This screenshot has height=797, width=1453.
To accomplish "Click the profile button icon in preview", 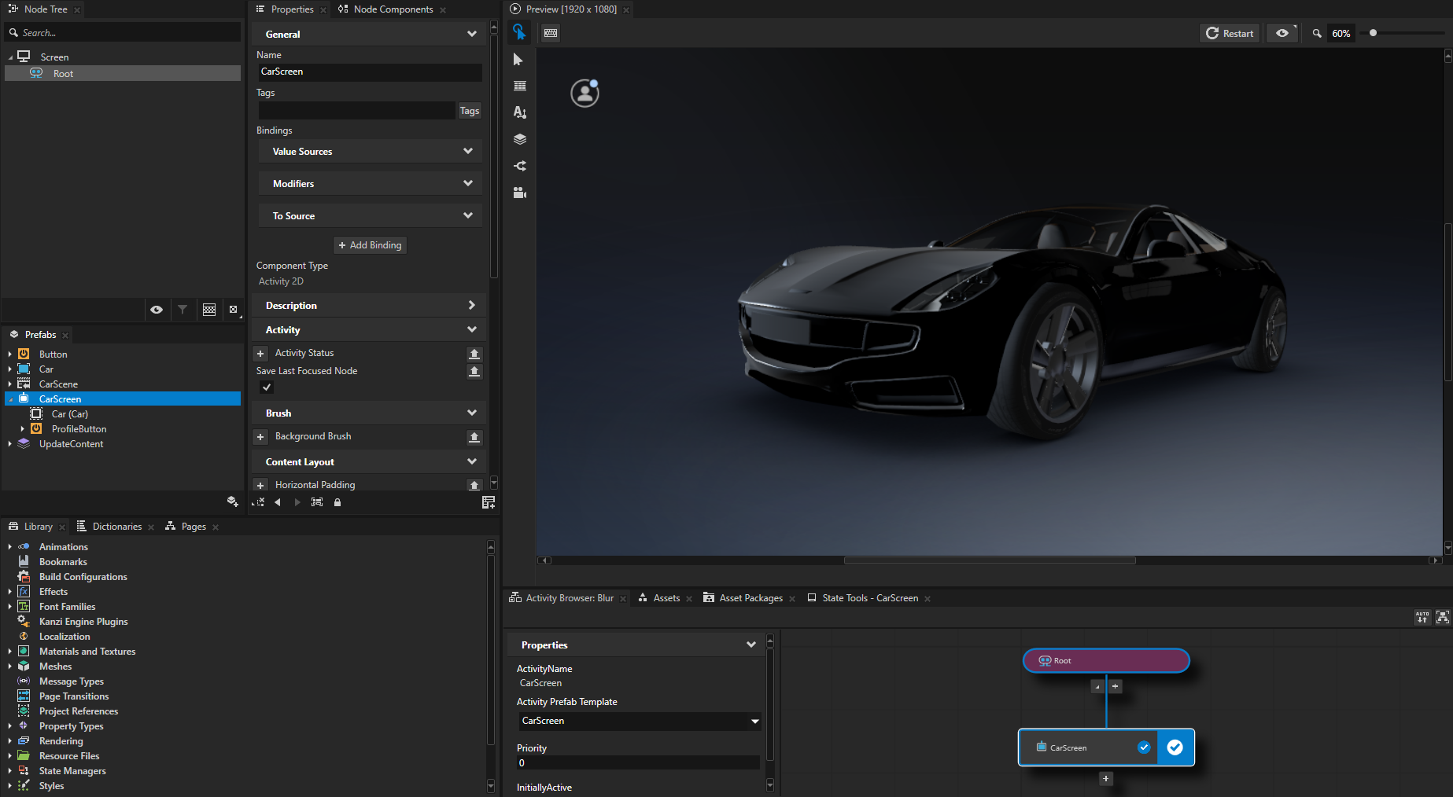I will click(585, 94).
